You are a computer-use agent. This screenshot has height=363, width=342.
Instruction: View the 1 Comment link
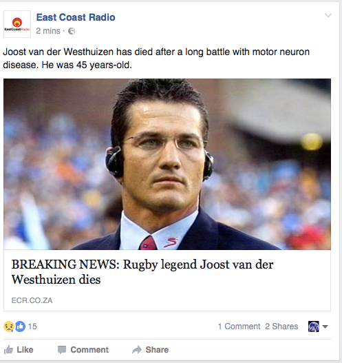(x=239, y=326)
